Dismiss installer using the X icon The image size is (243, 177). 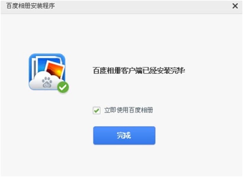coord(235,6)
